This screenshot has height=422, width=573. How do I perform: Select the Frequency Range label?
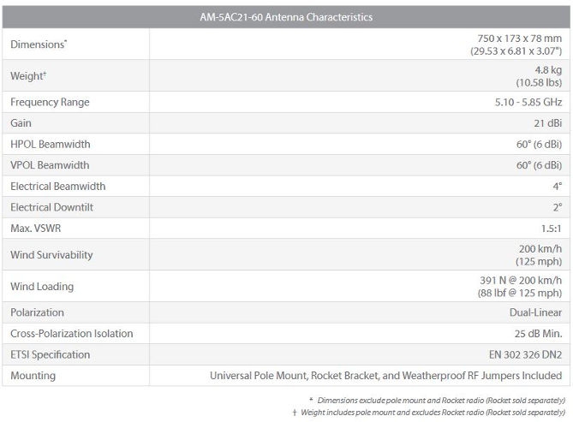[50, 103]
